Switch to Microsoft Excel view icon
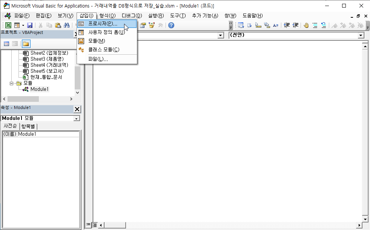 pos(8,25)
